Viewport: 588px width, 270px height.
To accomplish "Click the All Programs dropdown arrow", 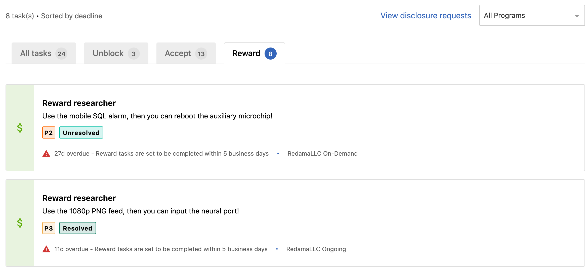I will click(577, 16).
